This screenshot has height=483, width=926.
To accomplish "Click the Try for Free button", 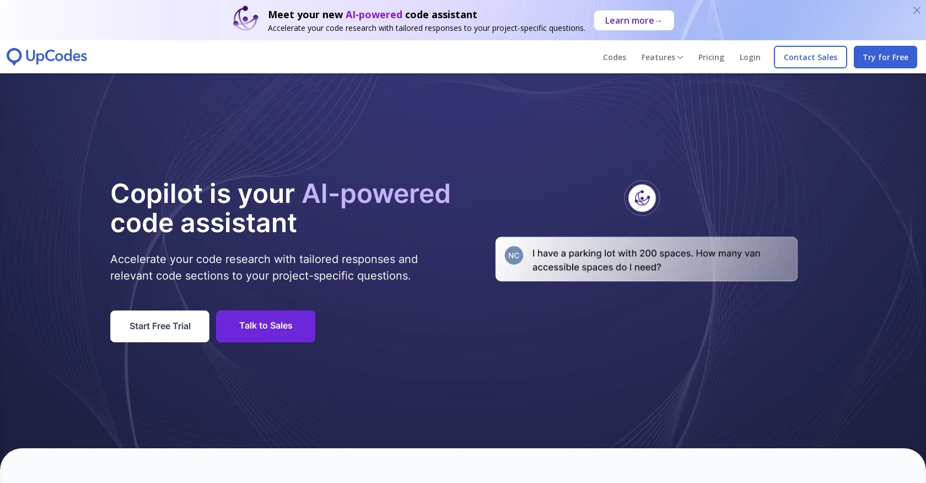I will [x=885, y=57].
